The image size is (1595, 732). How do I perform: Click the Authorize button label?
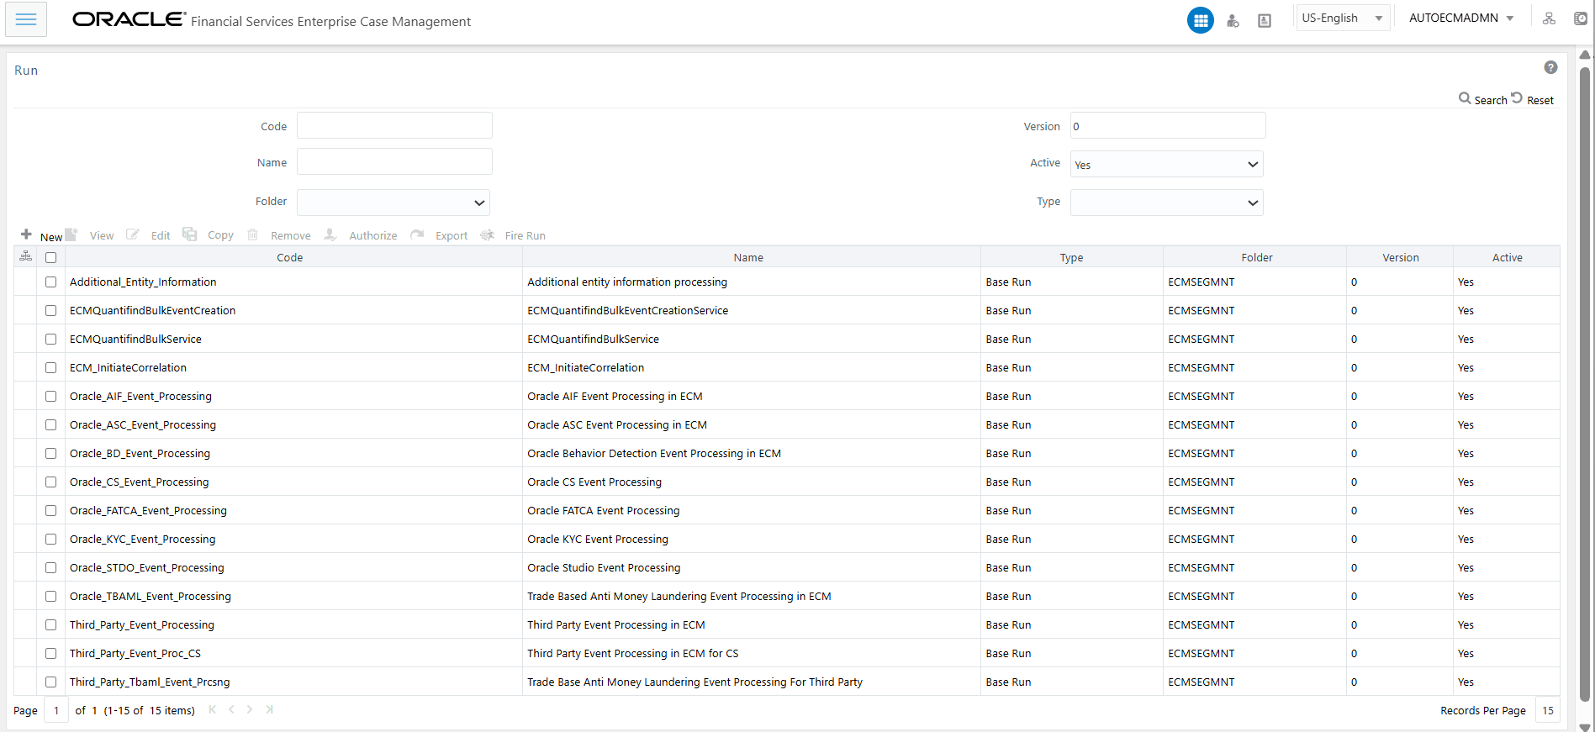[373, 236]
